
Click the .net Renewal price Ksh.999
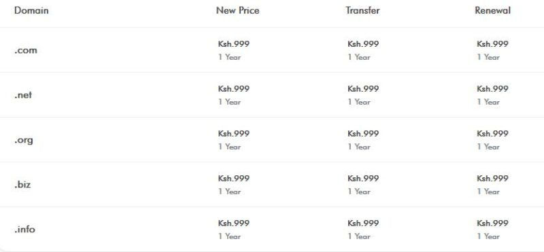pyautogui.click(x=492, y=89)
